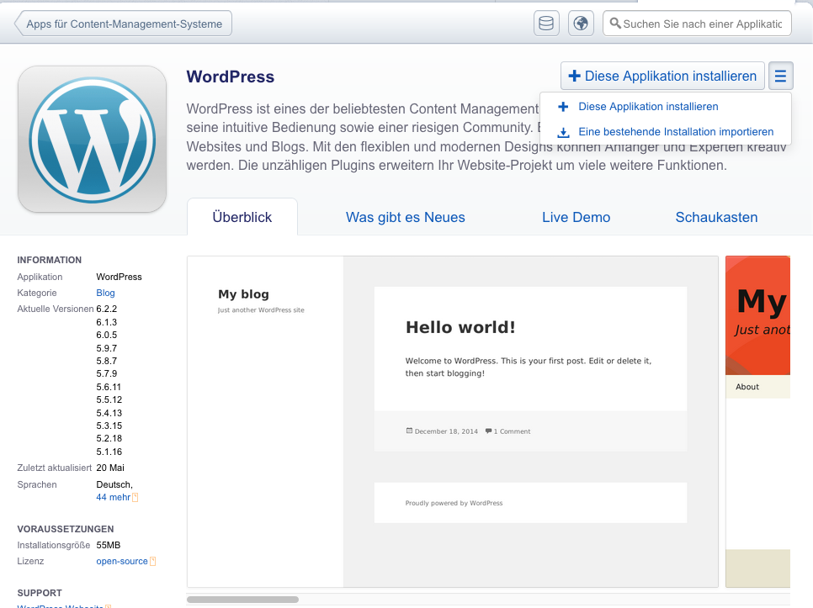Click the VORAUSSETZUNGEN section heading
Screen dimensions: 813x608
(x=66, y=529)
